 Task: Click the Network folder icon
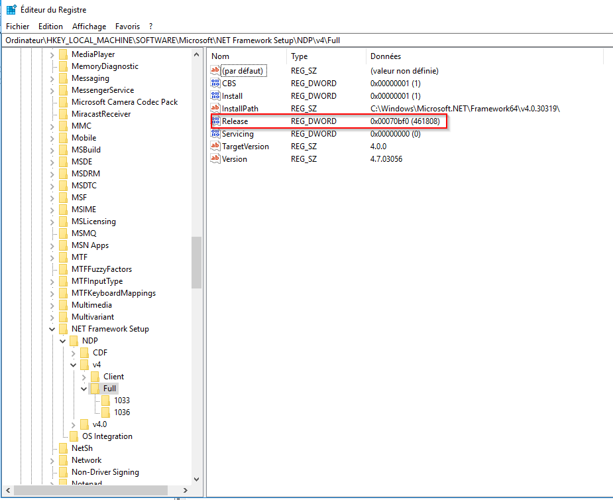pyautogui.click(x=64, y=460)
